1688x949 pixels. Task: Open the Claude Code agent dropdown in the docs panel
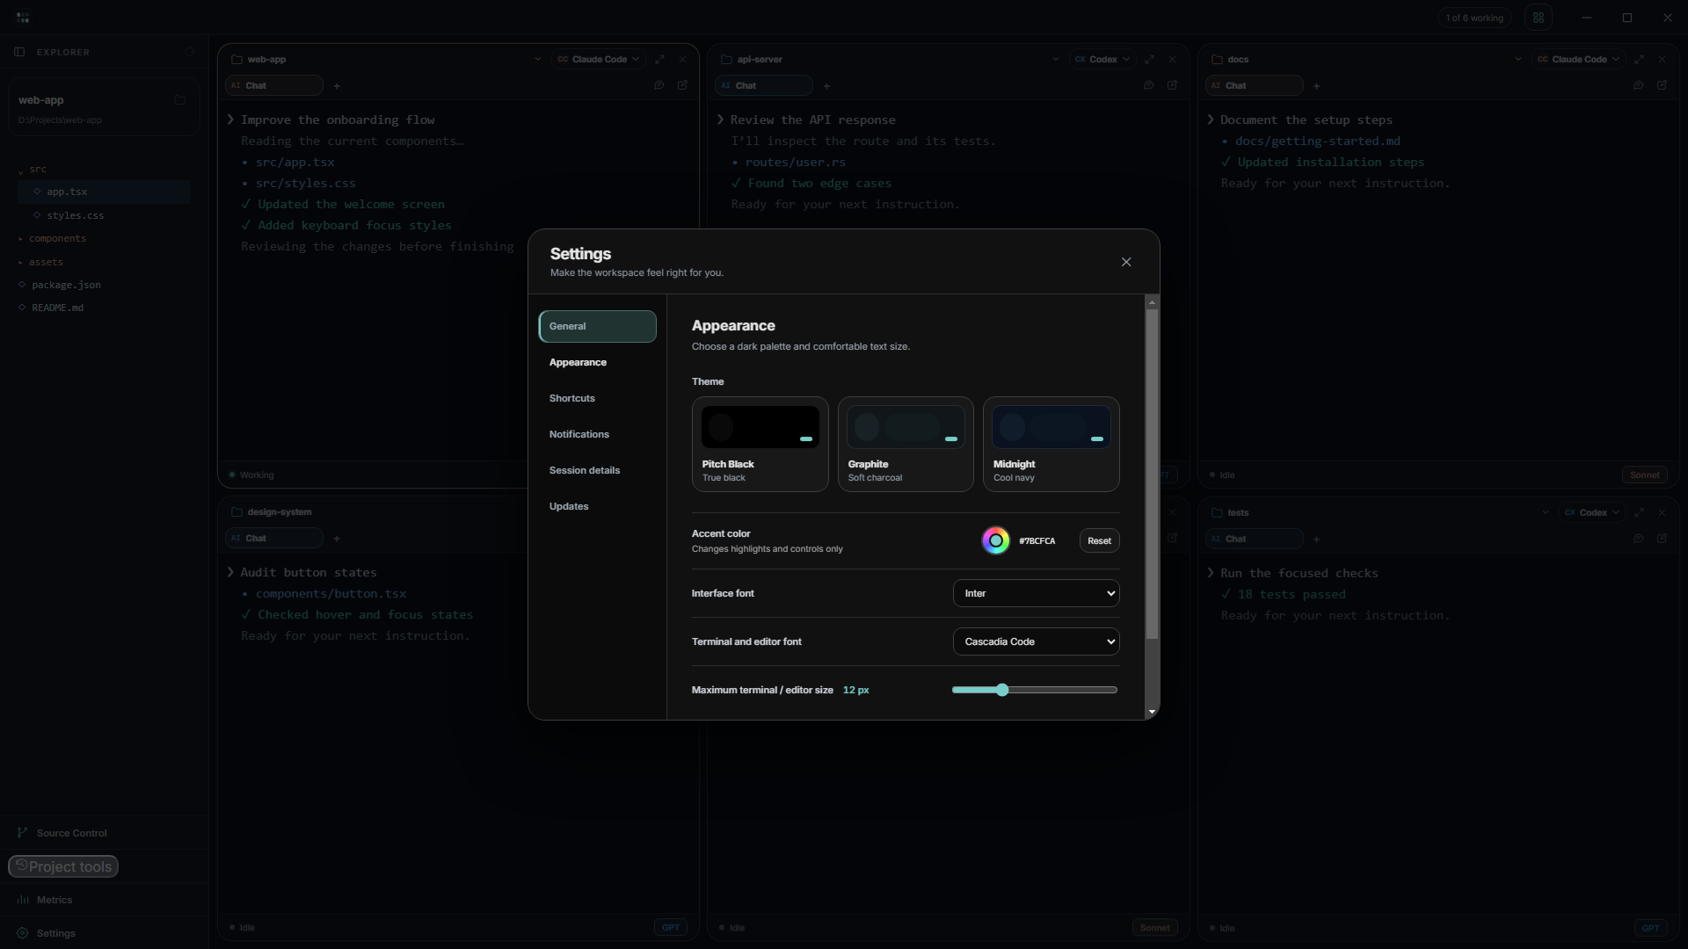(x=1578, y=59)
